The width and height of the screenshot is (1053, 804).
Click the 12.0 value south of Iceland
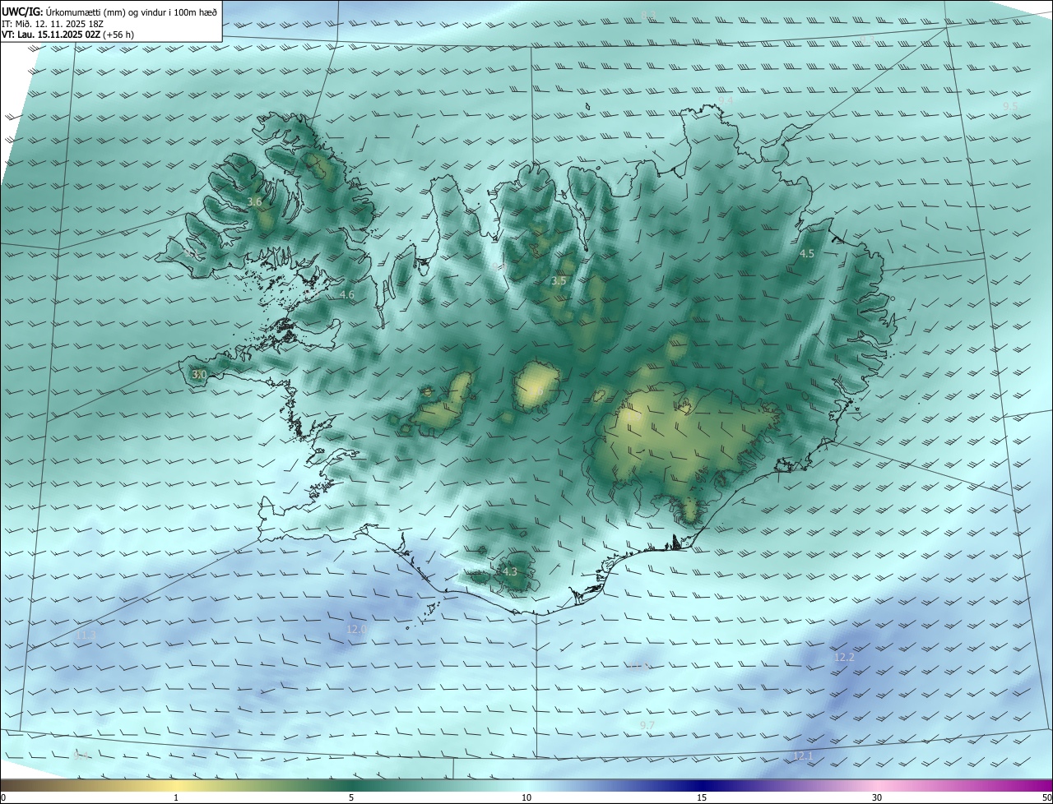click(x=357, y=630)
